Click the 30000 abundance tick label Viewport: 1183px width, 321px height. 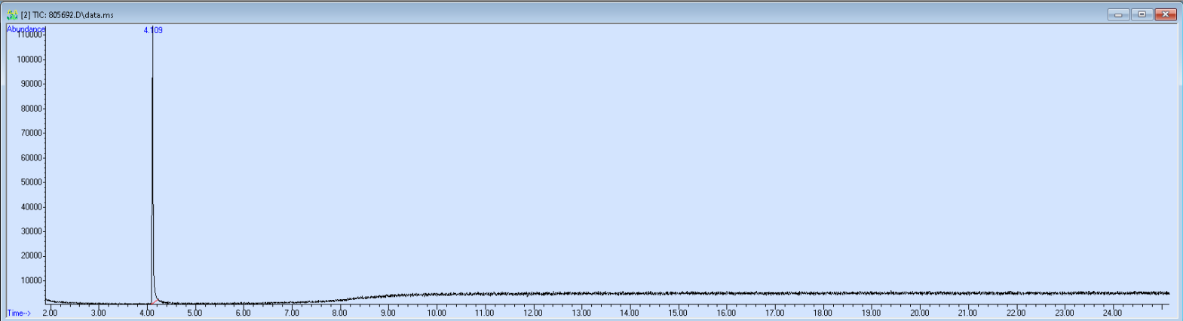click(32, 231)
